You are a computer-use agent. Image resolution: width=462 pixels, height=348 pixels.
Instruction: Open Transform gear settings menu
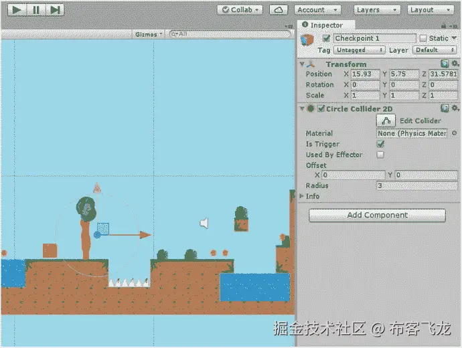point(455,64)
